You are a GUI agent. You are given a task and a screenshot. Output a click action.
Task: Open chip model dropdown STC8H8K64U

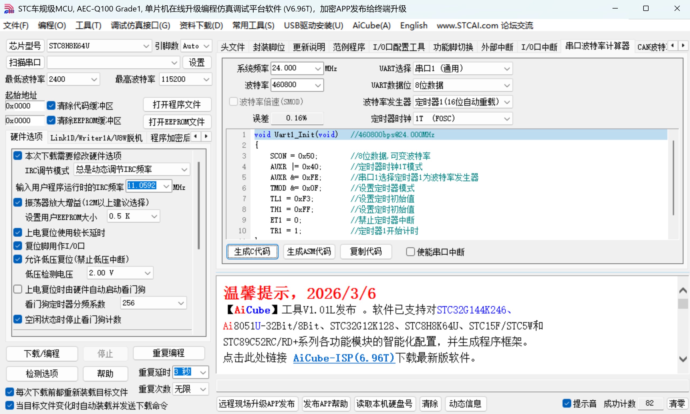click(99, 46)
